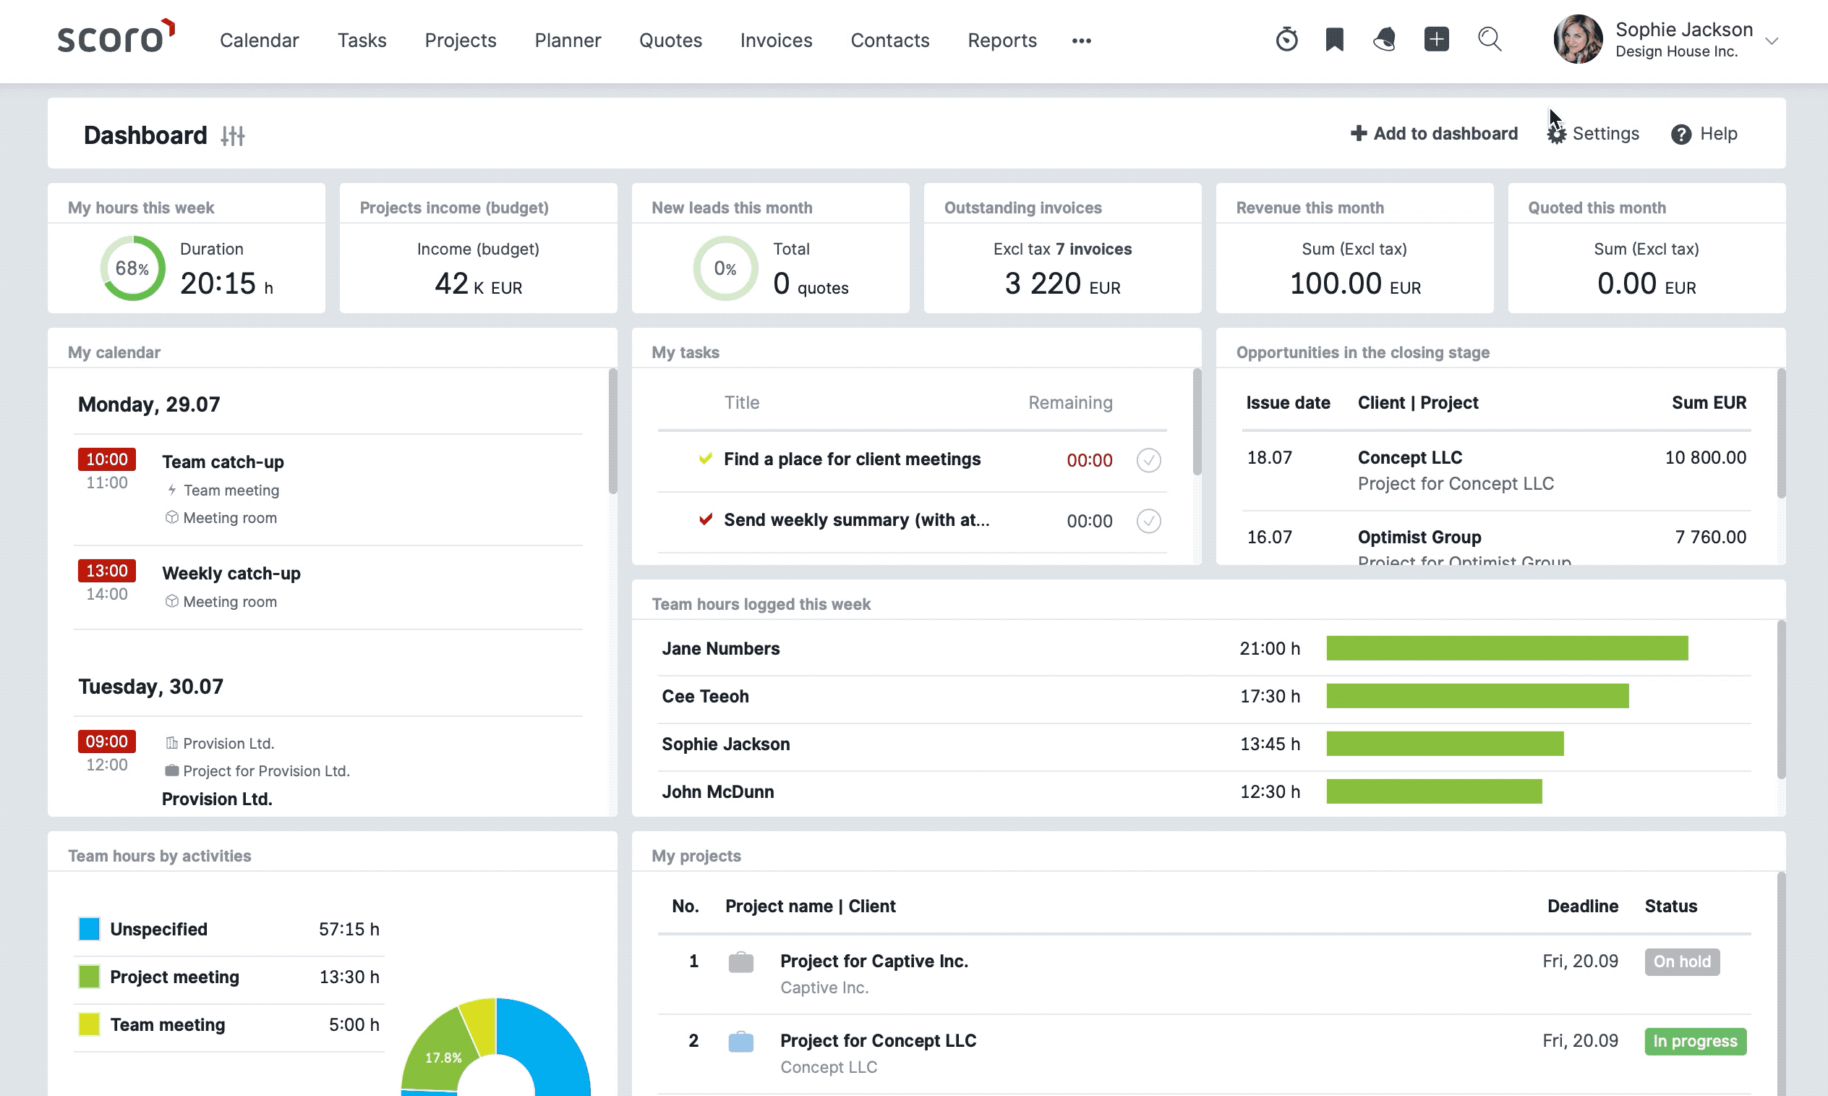Click lightning icon beside Team meeting

click(172, 490)
